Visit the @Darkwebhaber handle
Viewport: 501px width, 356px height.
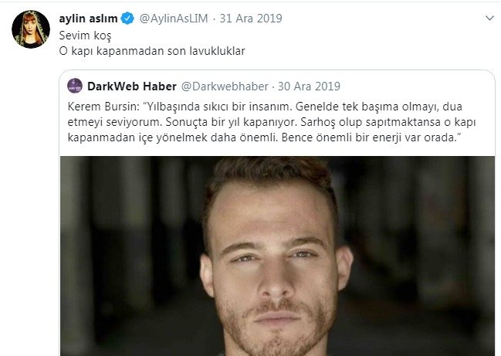225,86
